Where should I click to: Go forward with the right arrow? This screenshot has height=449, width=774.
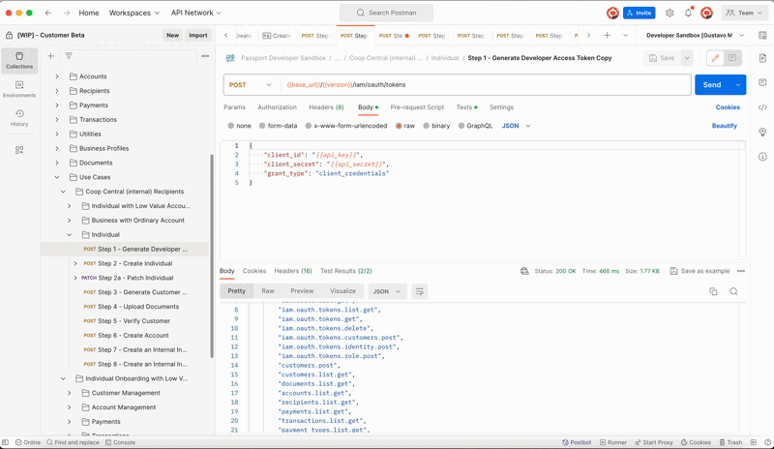click(67, 13)
